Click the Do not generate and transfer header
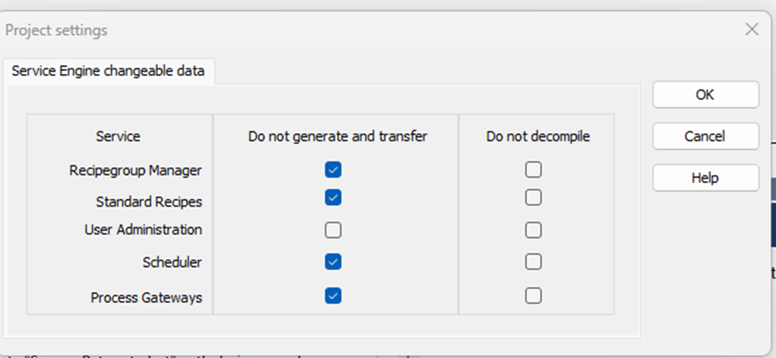 (338, 136)
